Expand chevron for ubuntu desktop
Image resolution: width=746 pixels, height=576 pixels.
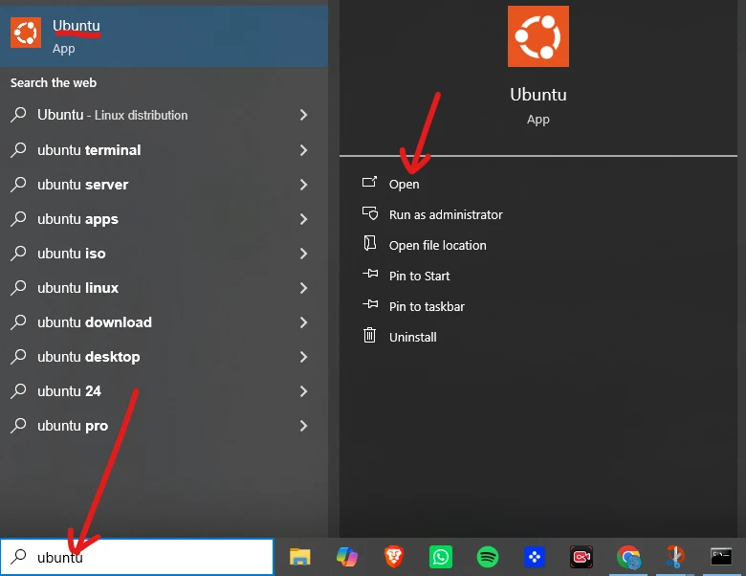coord(303,357)
